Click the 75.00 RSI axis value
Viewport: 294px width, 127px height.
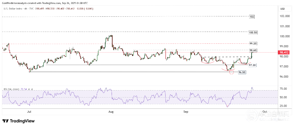click(x=283, y=89)
